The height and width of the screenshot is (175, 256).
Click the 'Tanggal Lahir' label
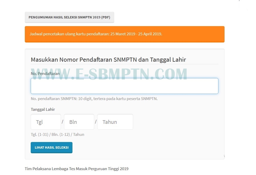(x=43, y=110)
